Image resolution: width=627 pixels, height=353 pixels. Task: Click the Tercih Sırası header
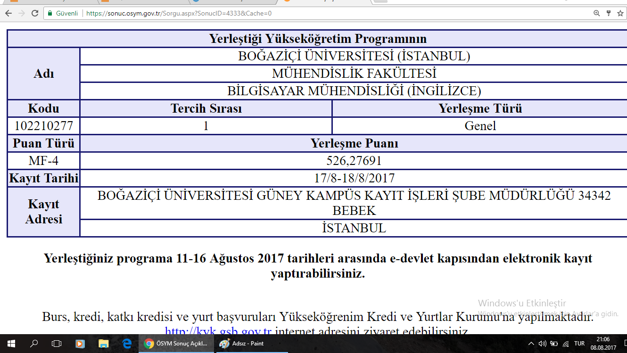click(x=206, y=108)
